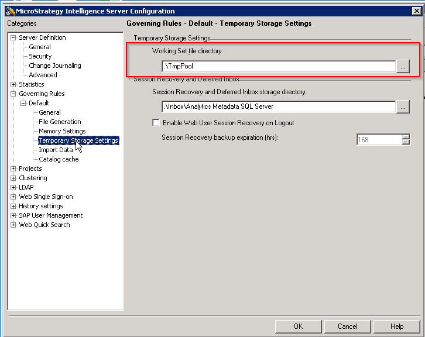Increase Session Recovery backup expiration value
Viewport: 425px width, 337px height.
click(406, 137)
